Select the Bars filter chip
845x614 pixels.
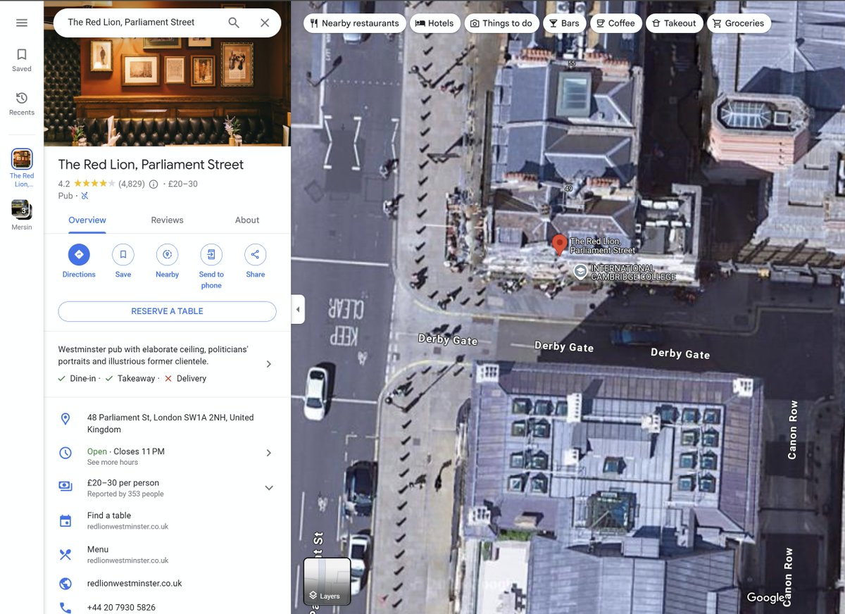[x=565, y=23]
